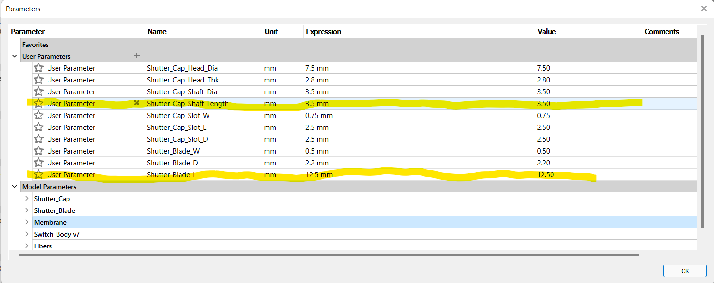Select the Favorites row
Image resolution: width=714 pixels, height=283 pixels.
tap(359, 45)
